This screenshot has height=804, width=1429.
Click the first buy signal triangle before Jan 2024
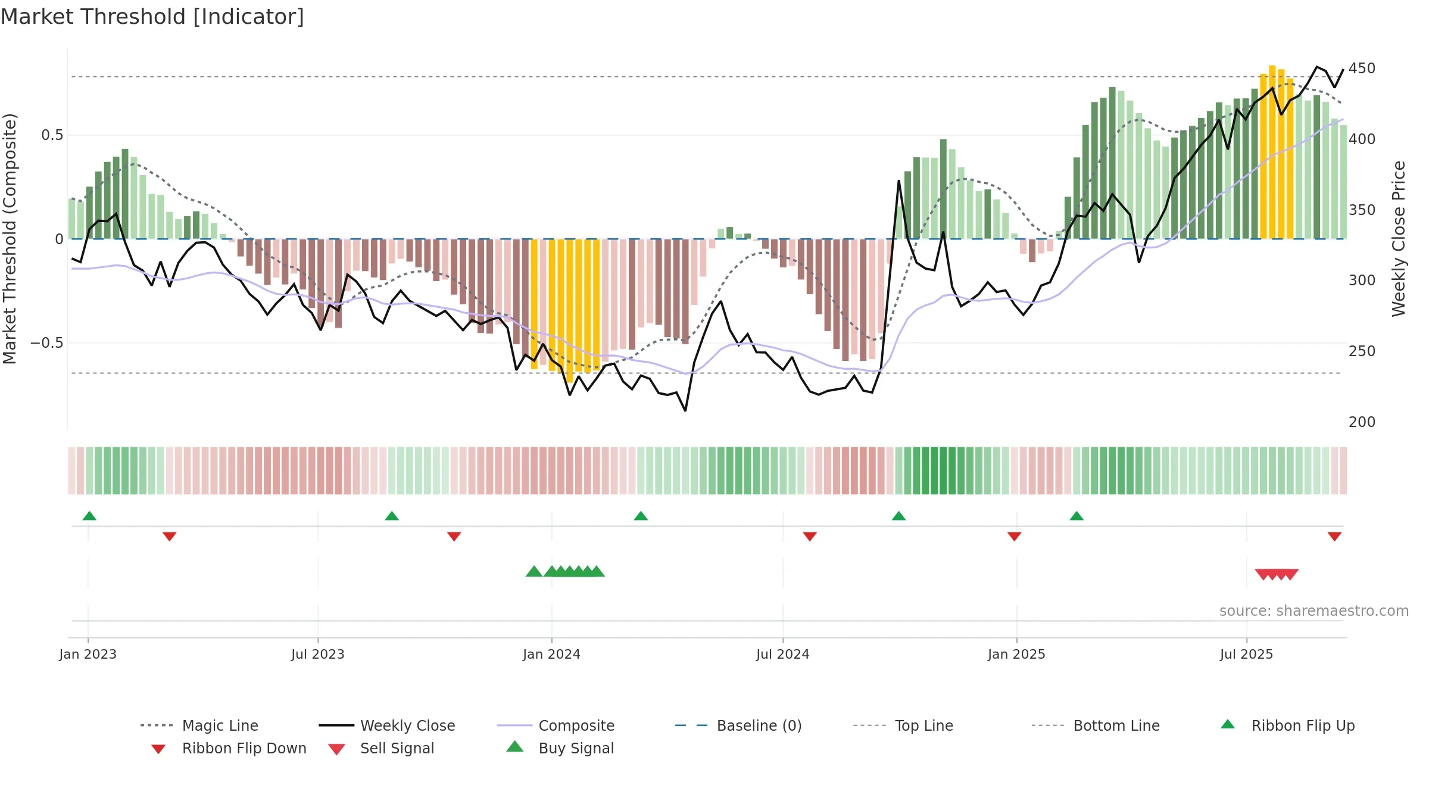point(534,572)
